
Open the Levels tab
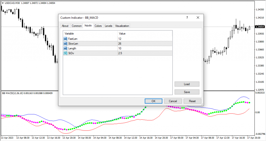[108, 26]
